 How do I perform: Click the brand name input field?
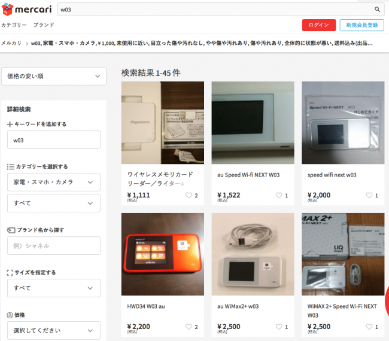click(54, 245)
